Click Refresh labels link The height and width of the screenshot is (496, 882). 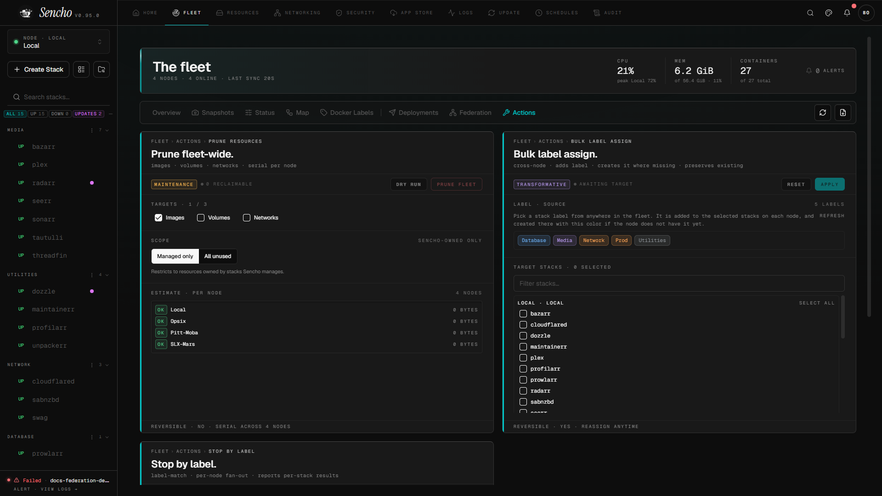click(832, 216)
